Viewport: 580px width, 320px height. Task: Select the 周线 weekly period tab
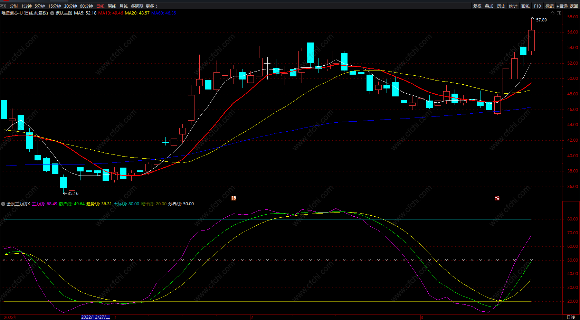(112, 6)
